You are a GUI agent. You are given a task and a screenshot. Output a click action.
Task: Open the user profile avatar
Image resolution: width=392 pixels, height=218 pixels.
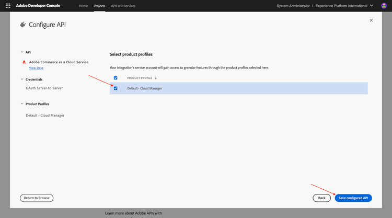click(x=384, y=6)
